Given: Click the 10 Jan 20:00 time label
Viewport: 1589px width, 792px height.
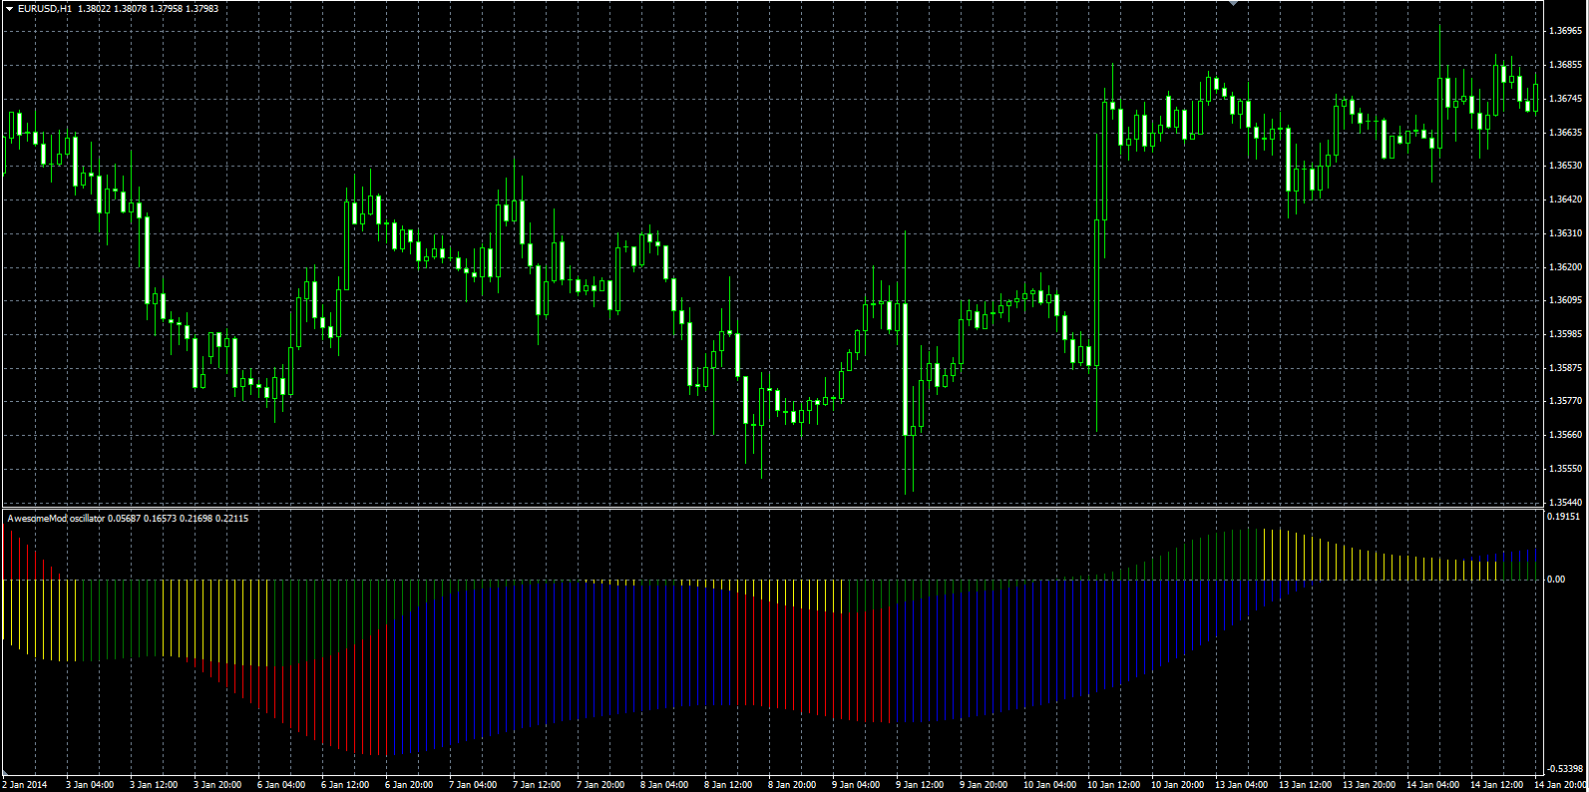Looking at the screenshot, I should (x=1177, y=785).
